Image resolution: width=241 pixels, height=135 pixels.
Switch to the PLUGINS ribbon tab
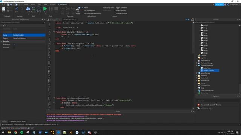53,4
